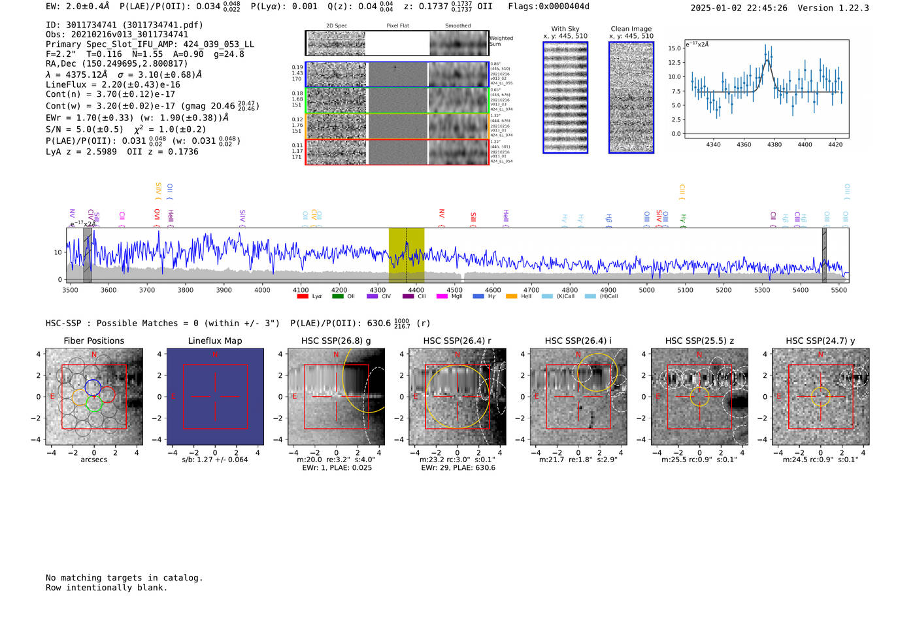
Task: Click the Flags:0x0000404d header text
Action: [548, 7]
